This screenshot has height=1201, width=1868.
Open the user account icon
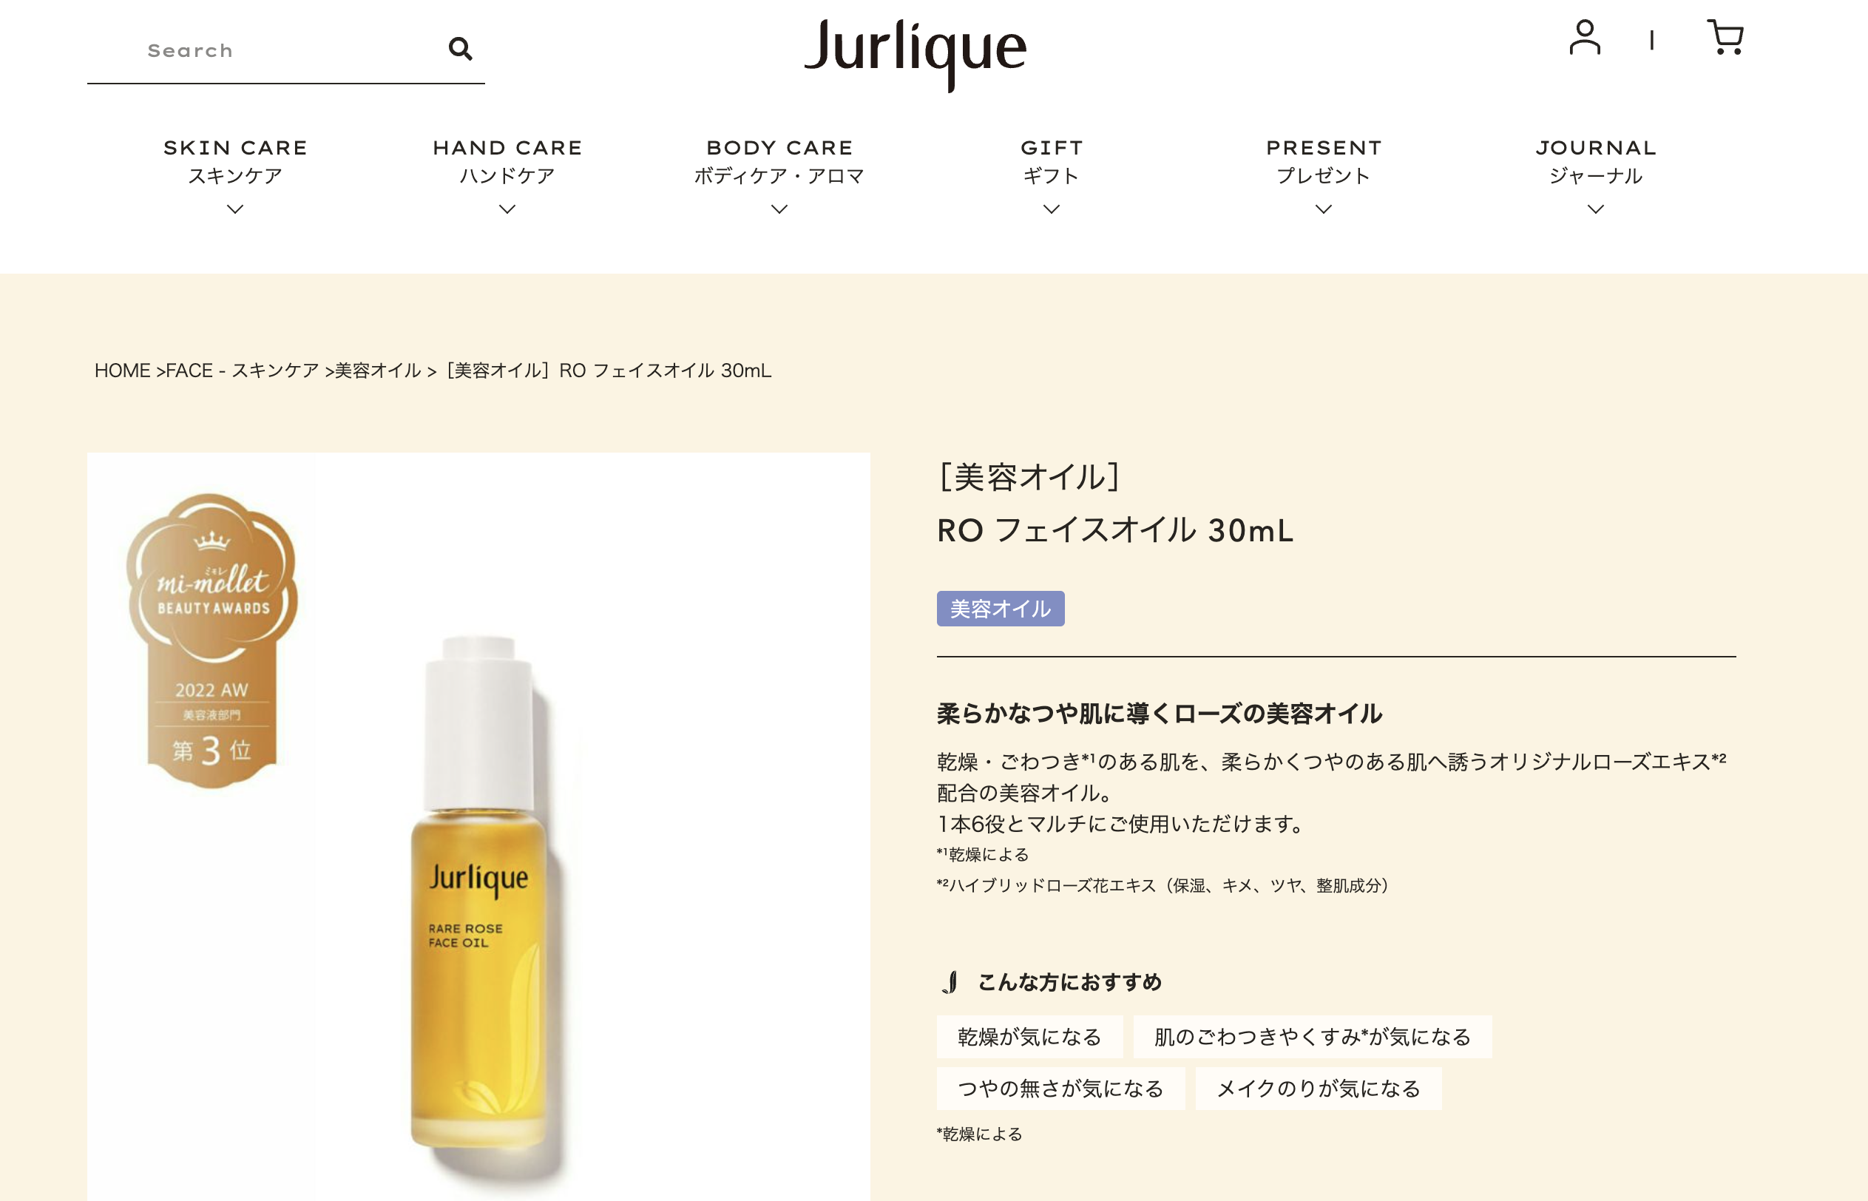[x=1584, y=38]
